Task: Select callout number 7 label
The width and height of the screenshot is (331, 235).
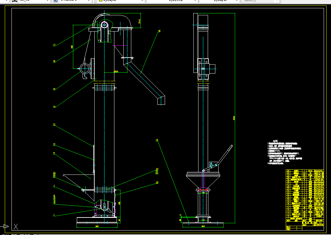Action: pos(54,186)
